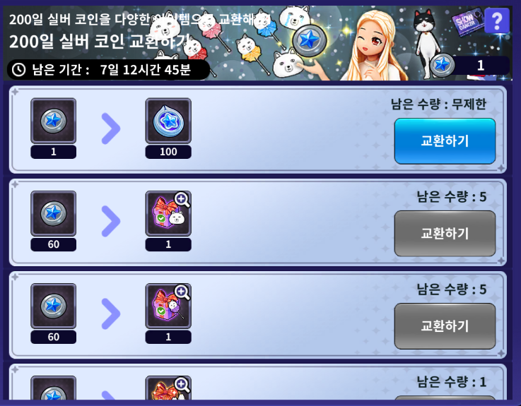Screen dimensions: 521x406
Task: Zoom magnifier on bottom row gift box
Action: click(x=182, y=385)
